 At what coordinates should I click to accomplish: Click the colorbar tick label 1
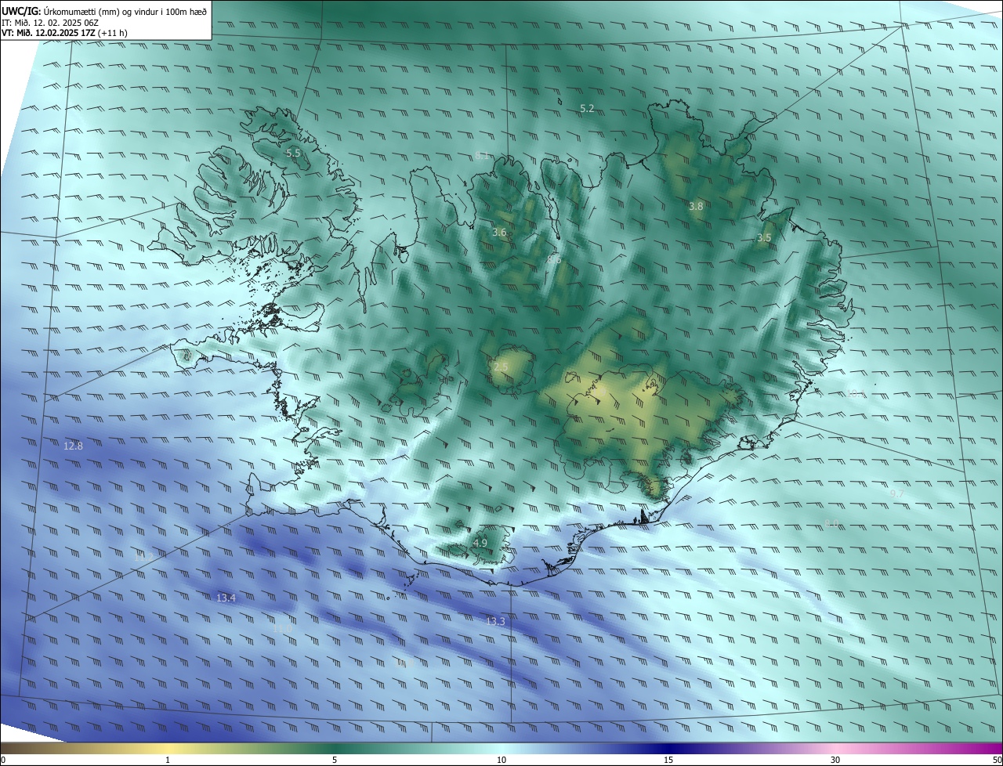tap(168, 760)
